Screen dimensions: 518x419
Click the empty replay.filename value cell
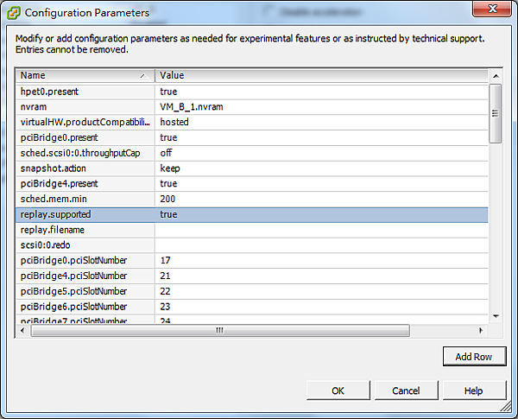[321, 230]
